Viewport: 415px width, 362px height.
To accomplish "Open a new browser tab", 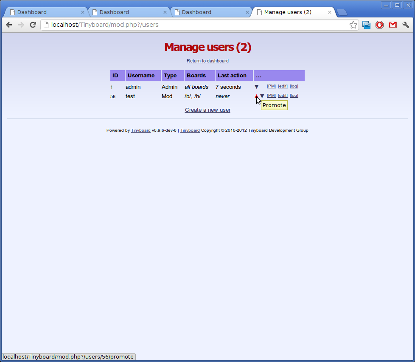I will (342, 12).
